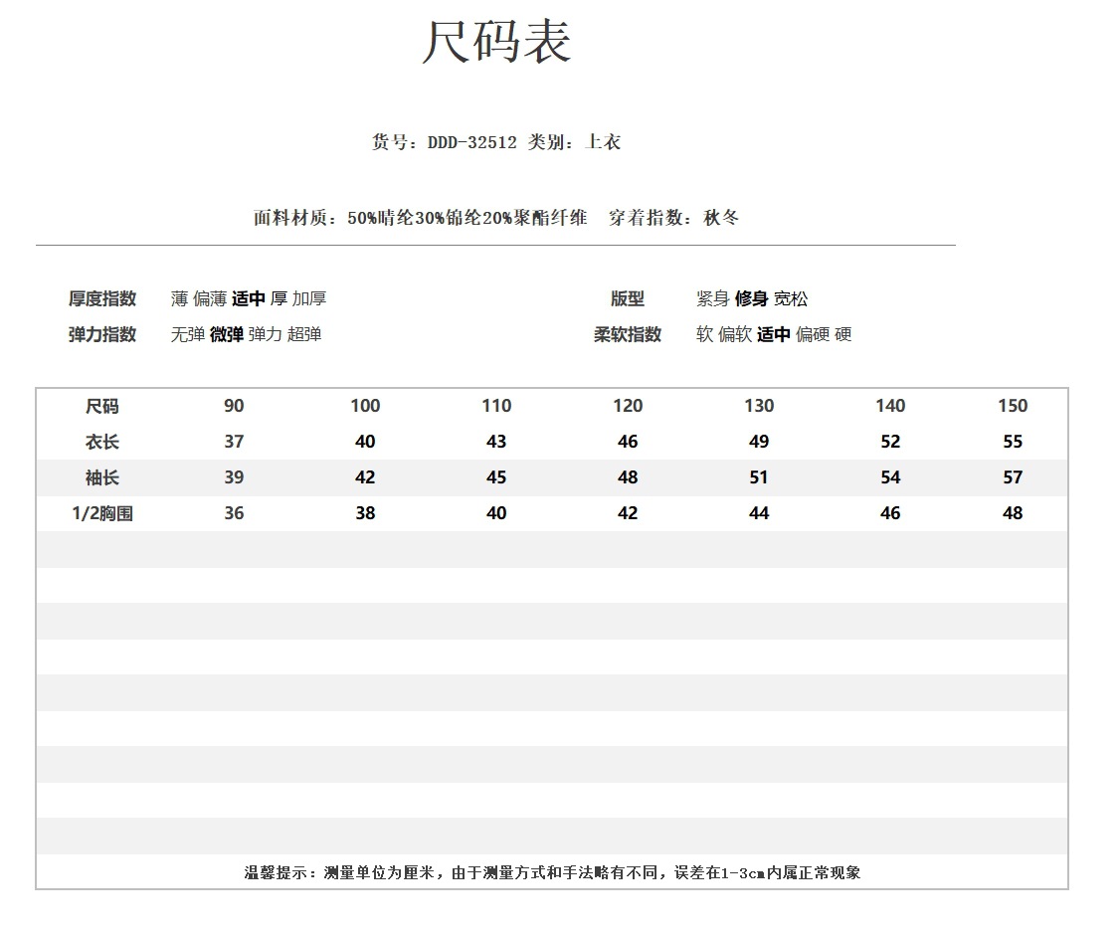Click 1/2胸围 value 44 for size 130
The width and height of the screenshot is (1119, 935).
click(x=759, y=513)
